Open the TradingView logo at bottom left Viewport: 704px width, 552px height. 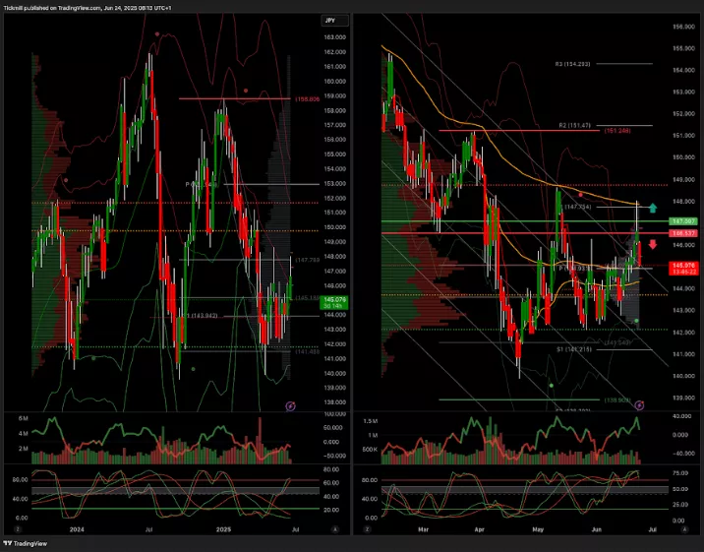[30, 542]
